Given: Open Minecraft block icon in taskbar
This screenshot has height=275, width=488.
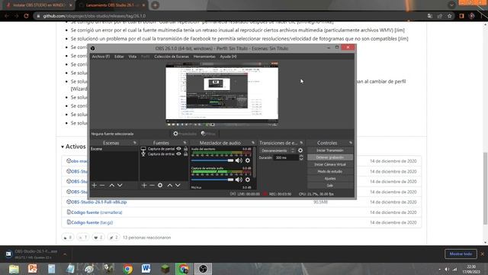Looking at the screenshot, I should 165,269.
